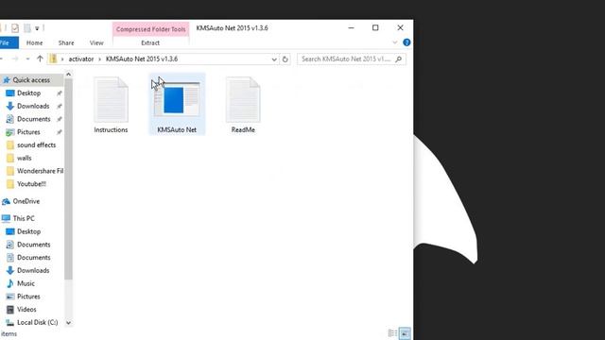Switch to large icons view layout
605x340 pixels.
405,333
